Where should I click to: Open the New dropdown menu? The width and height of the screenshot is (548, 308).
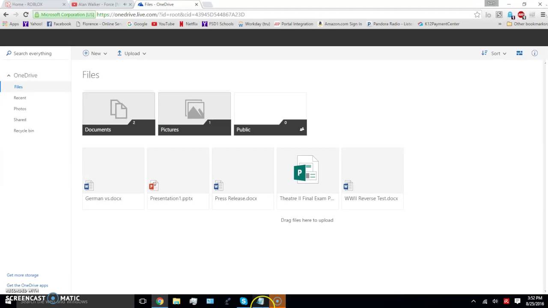coord(95,53)
